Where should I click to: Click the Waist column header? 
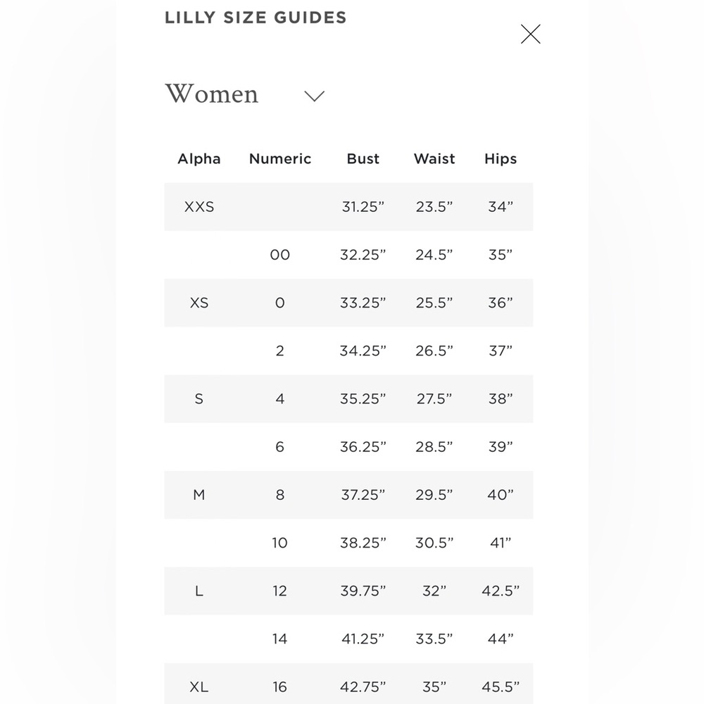click(x=434, y=159)
